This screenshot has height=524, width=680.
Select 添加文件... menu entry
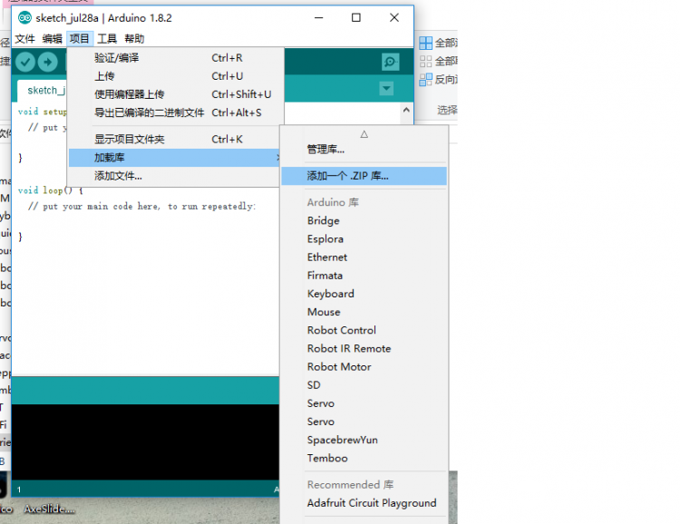(176, 176)
